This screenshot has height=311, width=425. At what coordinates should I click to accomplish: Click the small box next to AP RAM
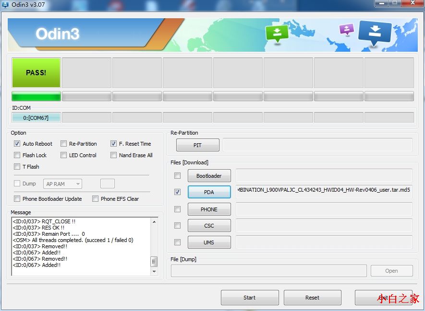pyautogui.click(x=108, y=184)
